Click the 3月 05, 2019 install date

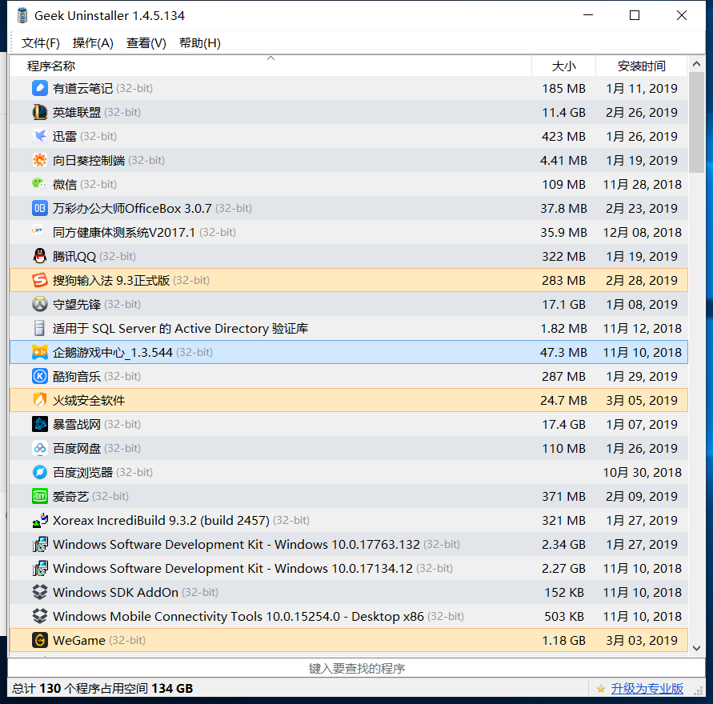tap(641, 401)
